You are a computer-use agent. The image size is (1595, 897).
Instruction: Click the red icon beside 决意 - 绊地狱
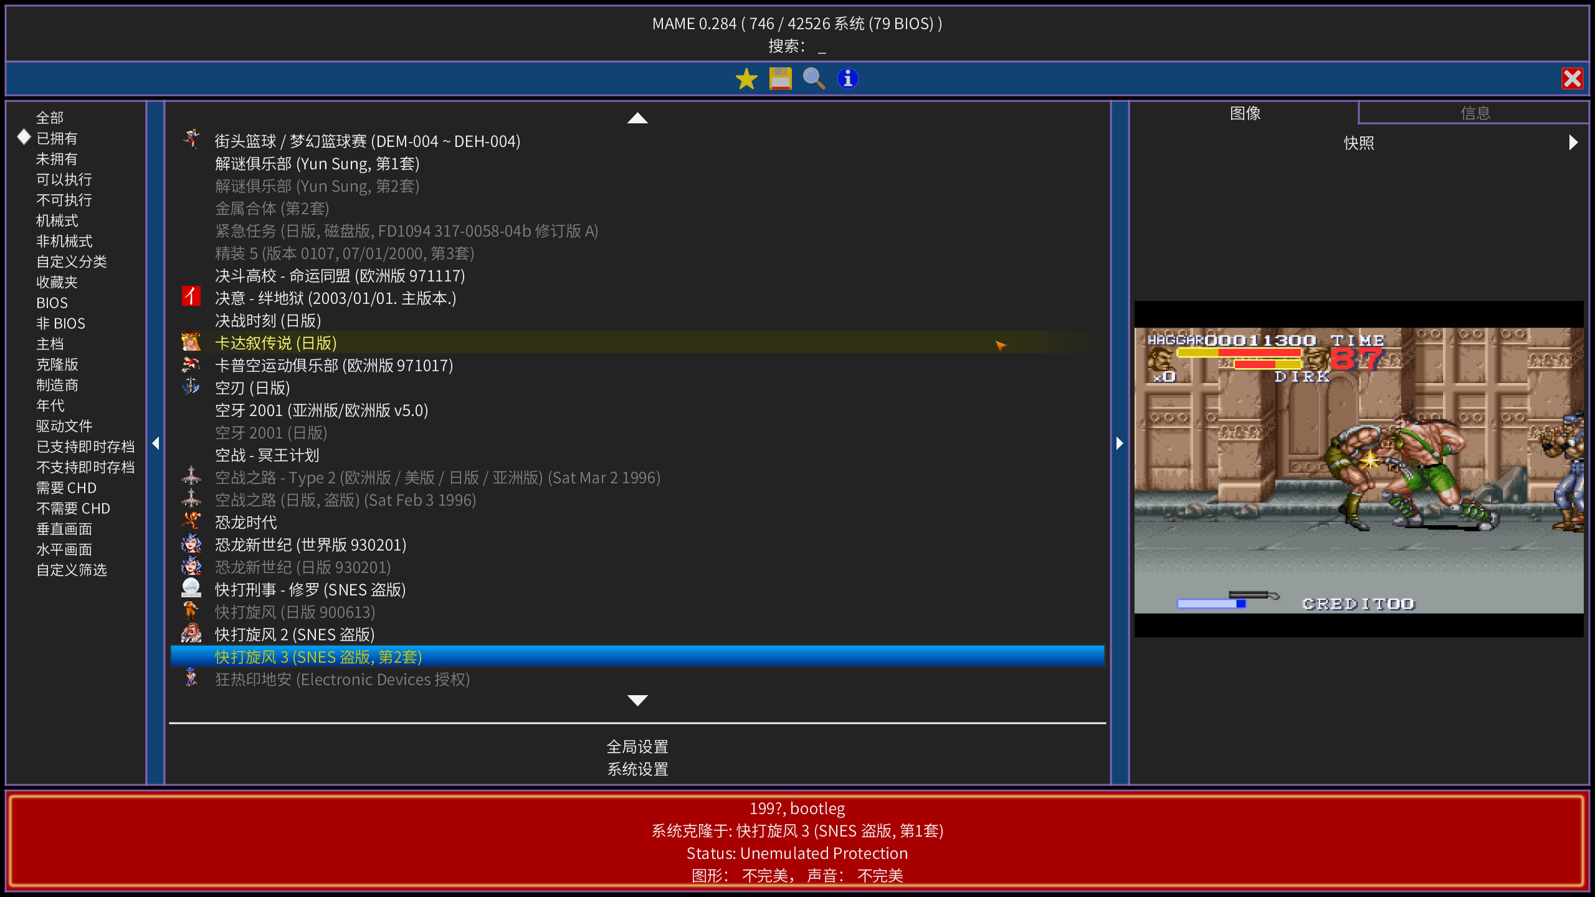(x=191, y=297)
